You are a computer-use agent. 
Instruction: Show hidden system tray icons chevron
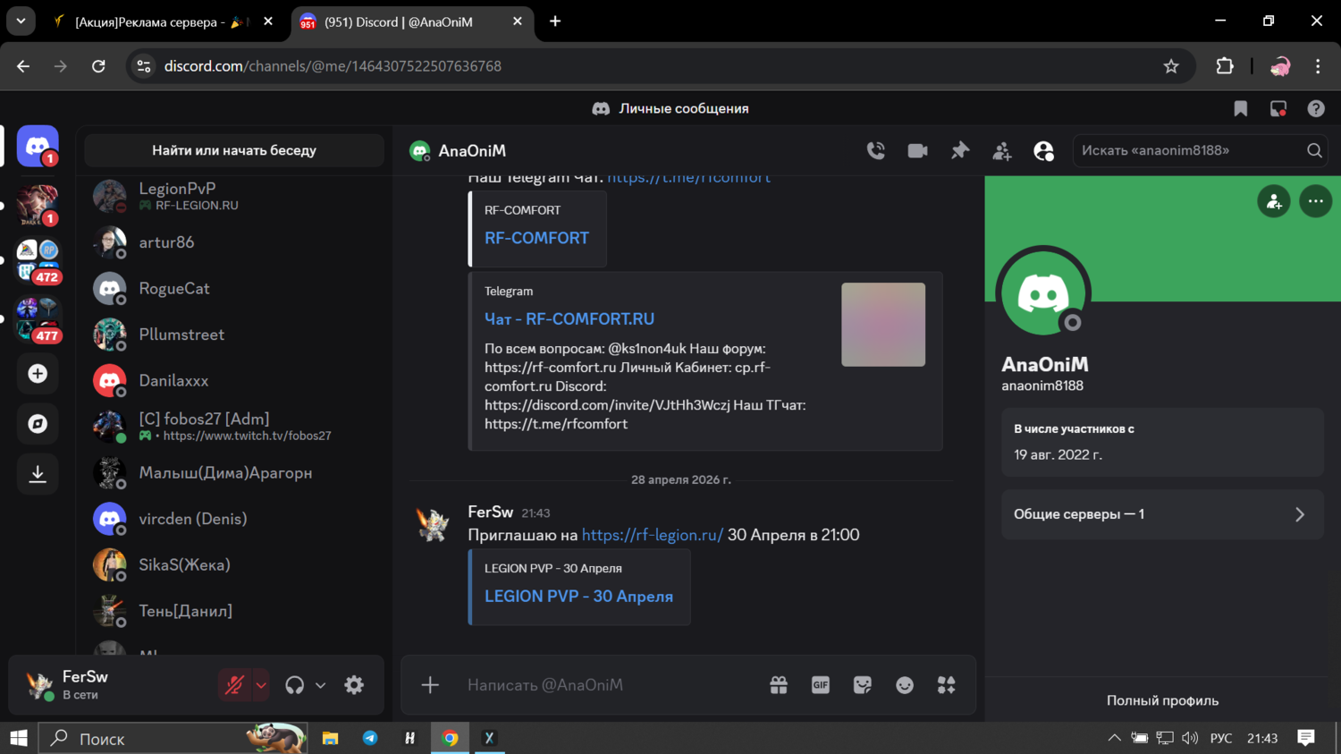click(x=1114, y=738)
